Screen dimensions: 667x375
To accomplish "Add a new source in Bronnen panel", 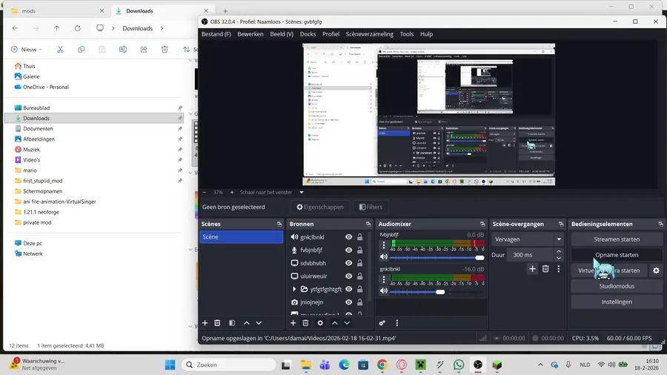I will (x=293, y=323).
